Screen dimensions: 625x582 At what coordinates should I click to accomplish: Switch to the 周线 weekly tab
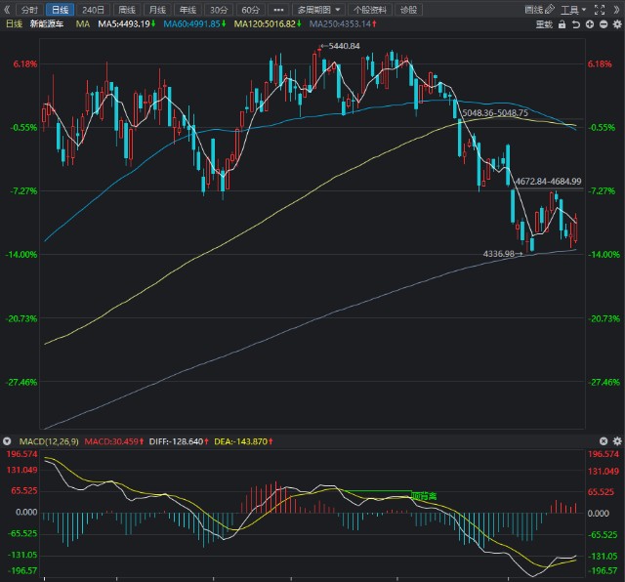[x=126, y=9]
